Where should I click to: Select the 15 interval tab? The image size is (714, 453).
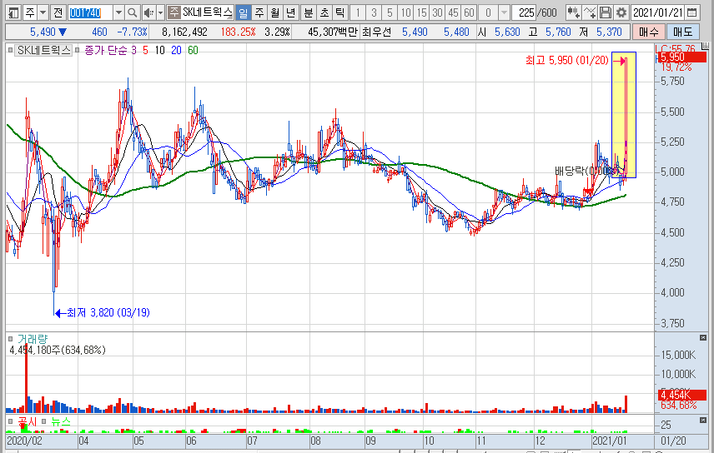point(420,12)
